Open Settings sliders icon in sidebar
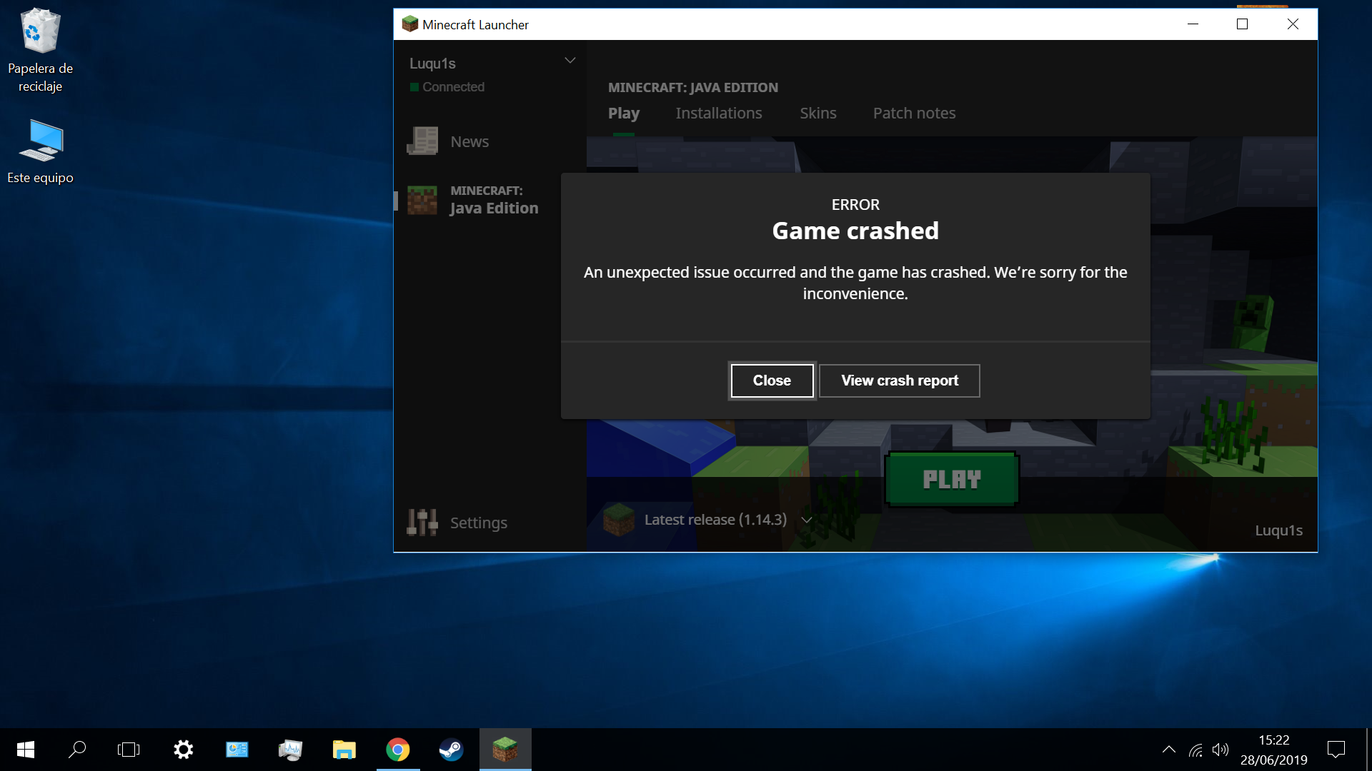This screenshot has height=771, width=1372. point(422,523)
